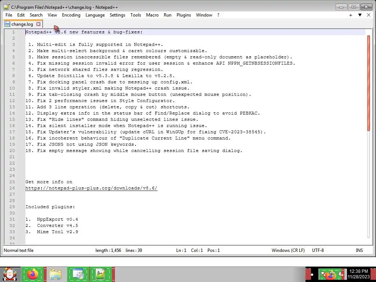Screen dimensions: 376x282
Task: Click the 'Ln : 1' status entry
Action: pyautogui.click(x=181, y=250)
